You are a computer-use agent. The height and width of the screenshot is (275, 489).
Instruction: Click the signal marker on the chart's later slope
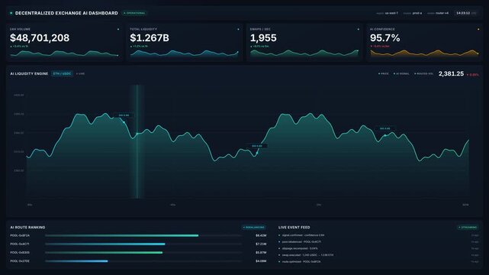[385, 135]
